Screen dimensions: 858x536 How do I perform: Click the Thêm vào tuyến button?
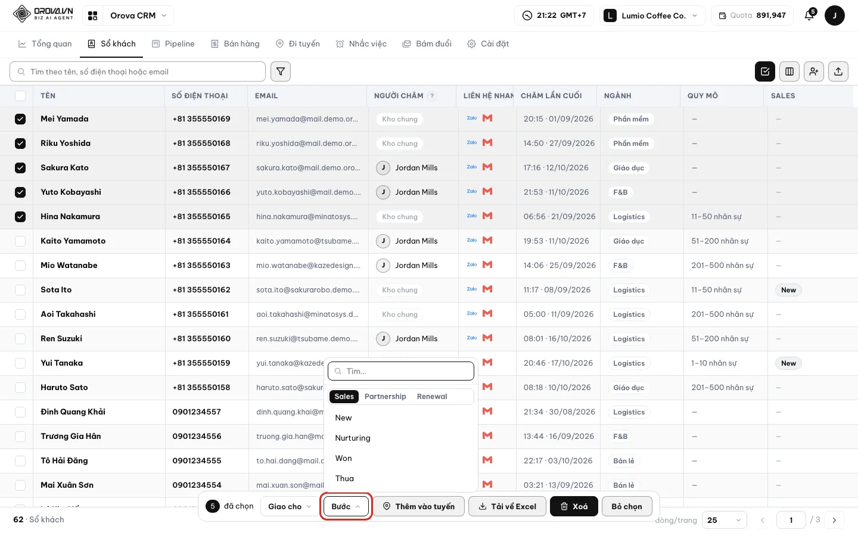click(x=419, y=506)
